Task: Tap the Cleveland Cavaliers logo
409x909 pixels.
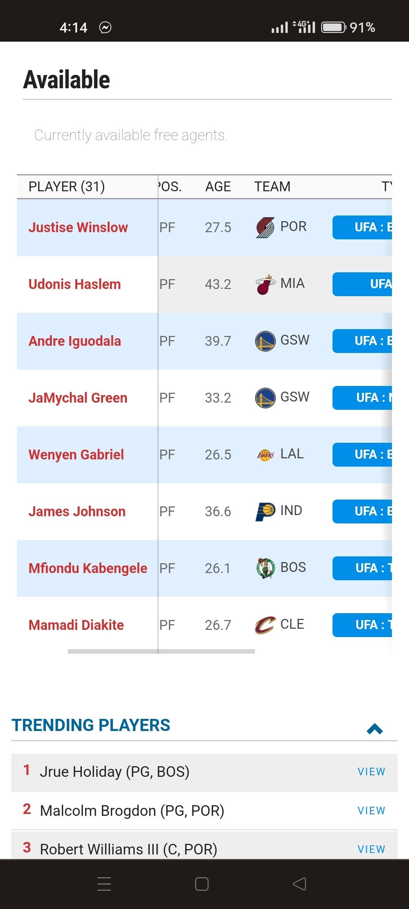Action: pos(265,625)
